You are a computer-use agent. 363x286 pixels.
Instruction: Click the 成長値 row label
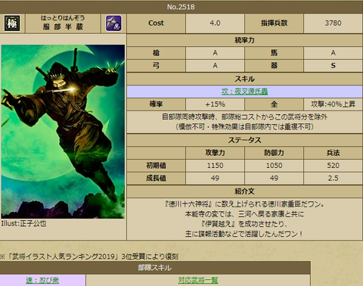click(x=156, y=179)
